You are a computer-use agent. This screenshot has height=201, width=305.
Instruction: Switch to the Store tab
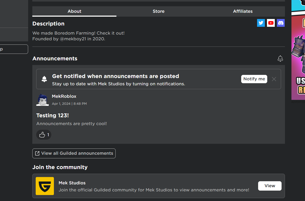click(158, 11)
